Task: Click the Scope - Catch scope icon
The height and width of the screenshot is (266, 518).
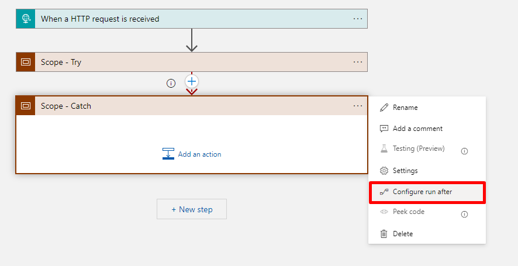Action: pos(26,106)
